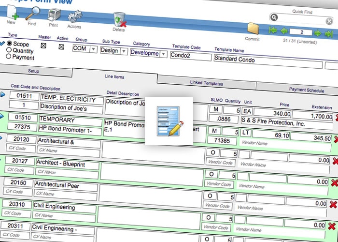Toggle the Active checkbox
The width and height of the screenshot is (338, 242).
click(x=61, y=46)
